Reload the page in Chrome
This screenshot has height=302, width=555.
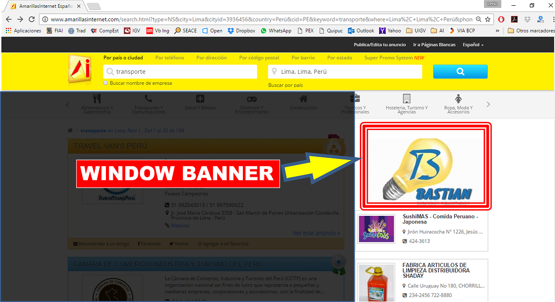point(32,19)
